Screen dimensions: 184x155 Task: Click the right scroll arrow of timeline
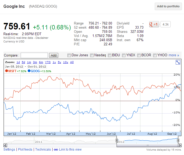(x=180, y=145)
